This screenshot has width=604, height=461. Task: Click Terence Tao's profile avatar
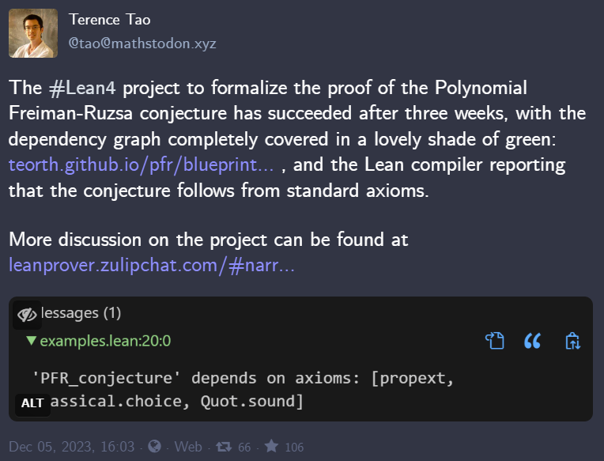pyautogui.click(x=33, y=33)
